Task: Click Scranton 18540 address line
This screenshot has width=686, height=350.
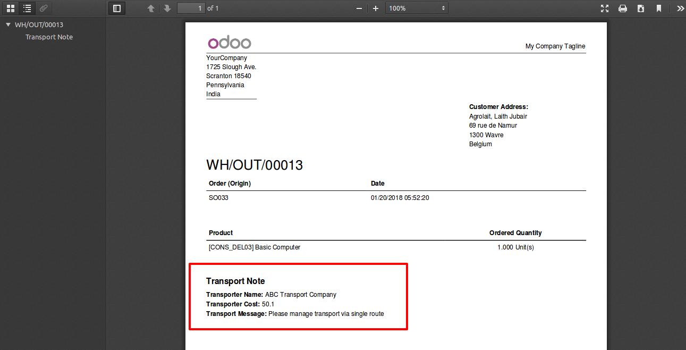Action: [228, 76]
